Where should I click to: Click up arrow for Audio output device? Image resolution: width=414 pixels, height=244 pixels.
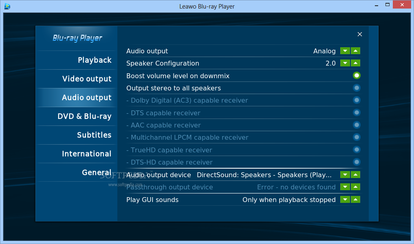(355, 175)
